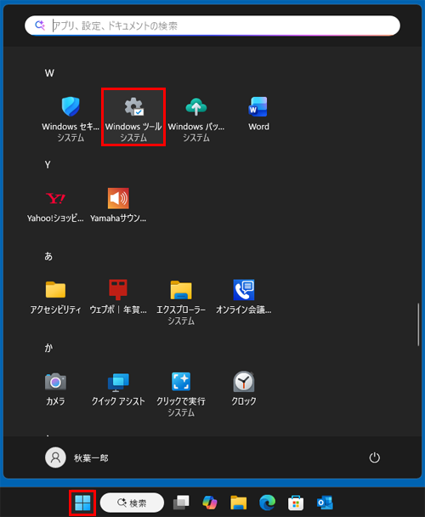Launch Windows バックアップ app
Screen dimensions: 425x517
coord(196,119)
